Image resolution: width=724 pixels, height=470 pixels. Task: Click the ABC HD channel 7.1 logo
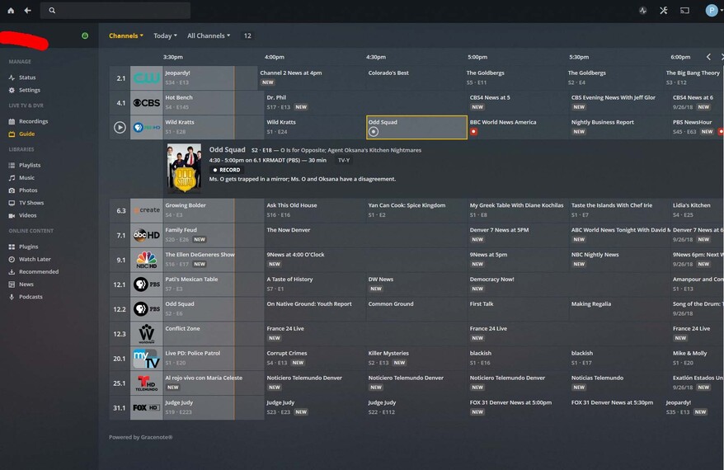point(147,235)
